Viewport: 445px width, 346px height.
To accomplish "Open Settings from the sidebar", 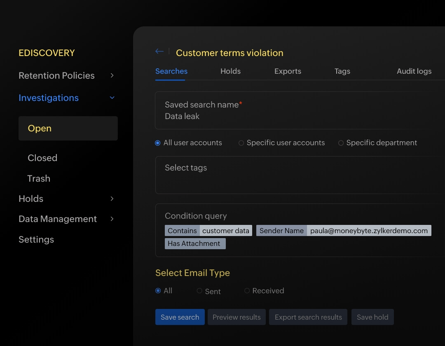I will pos(36,239).
